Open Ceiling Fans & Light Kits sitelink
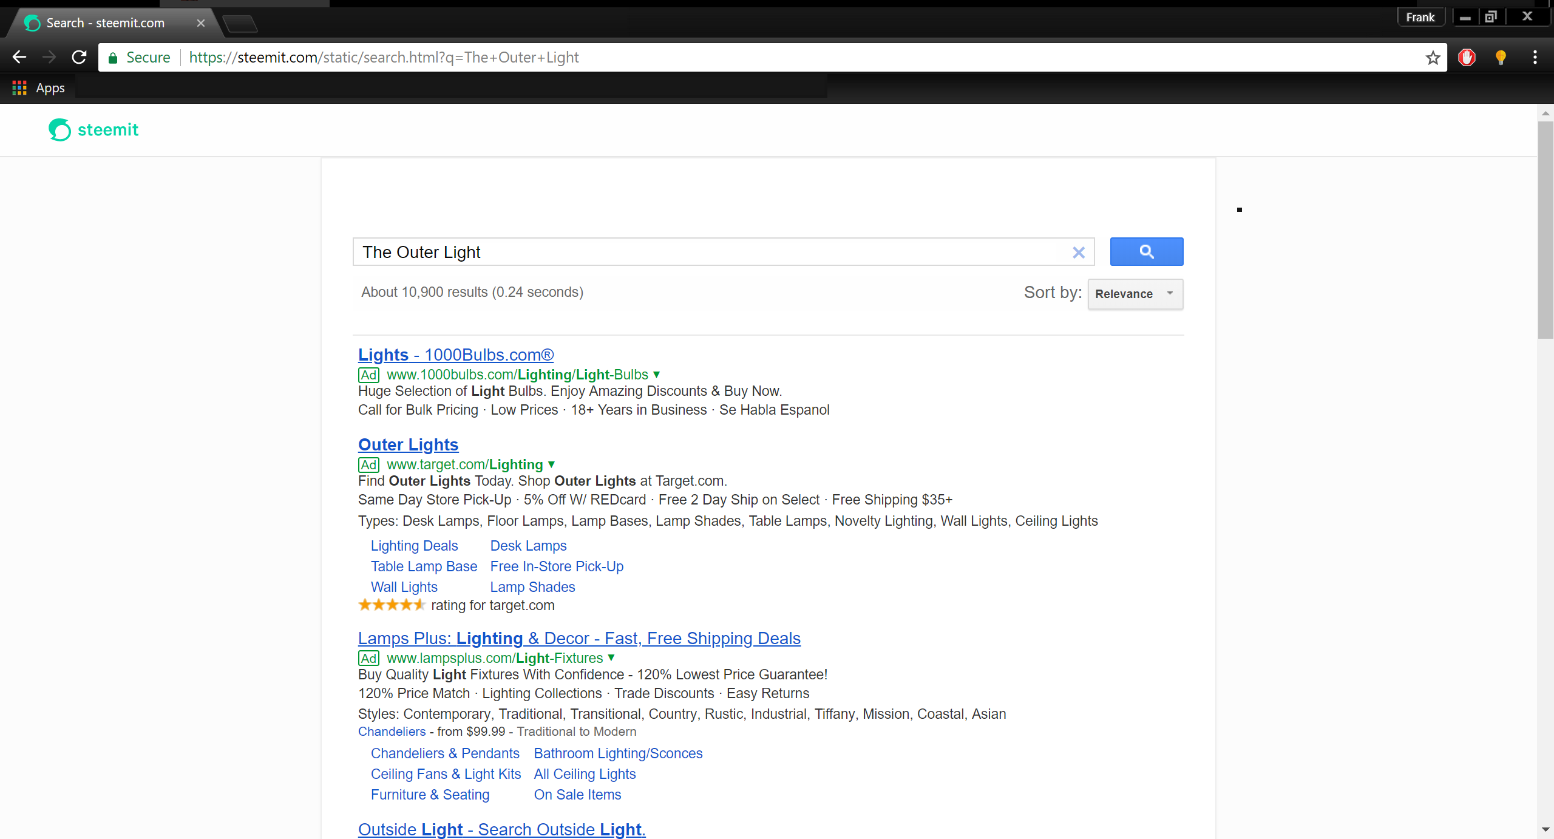The width and height of the screenshot is (1554, 839). tap(446, 774)
